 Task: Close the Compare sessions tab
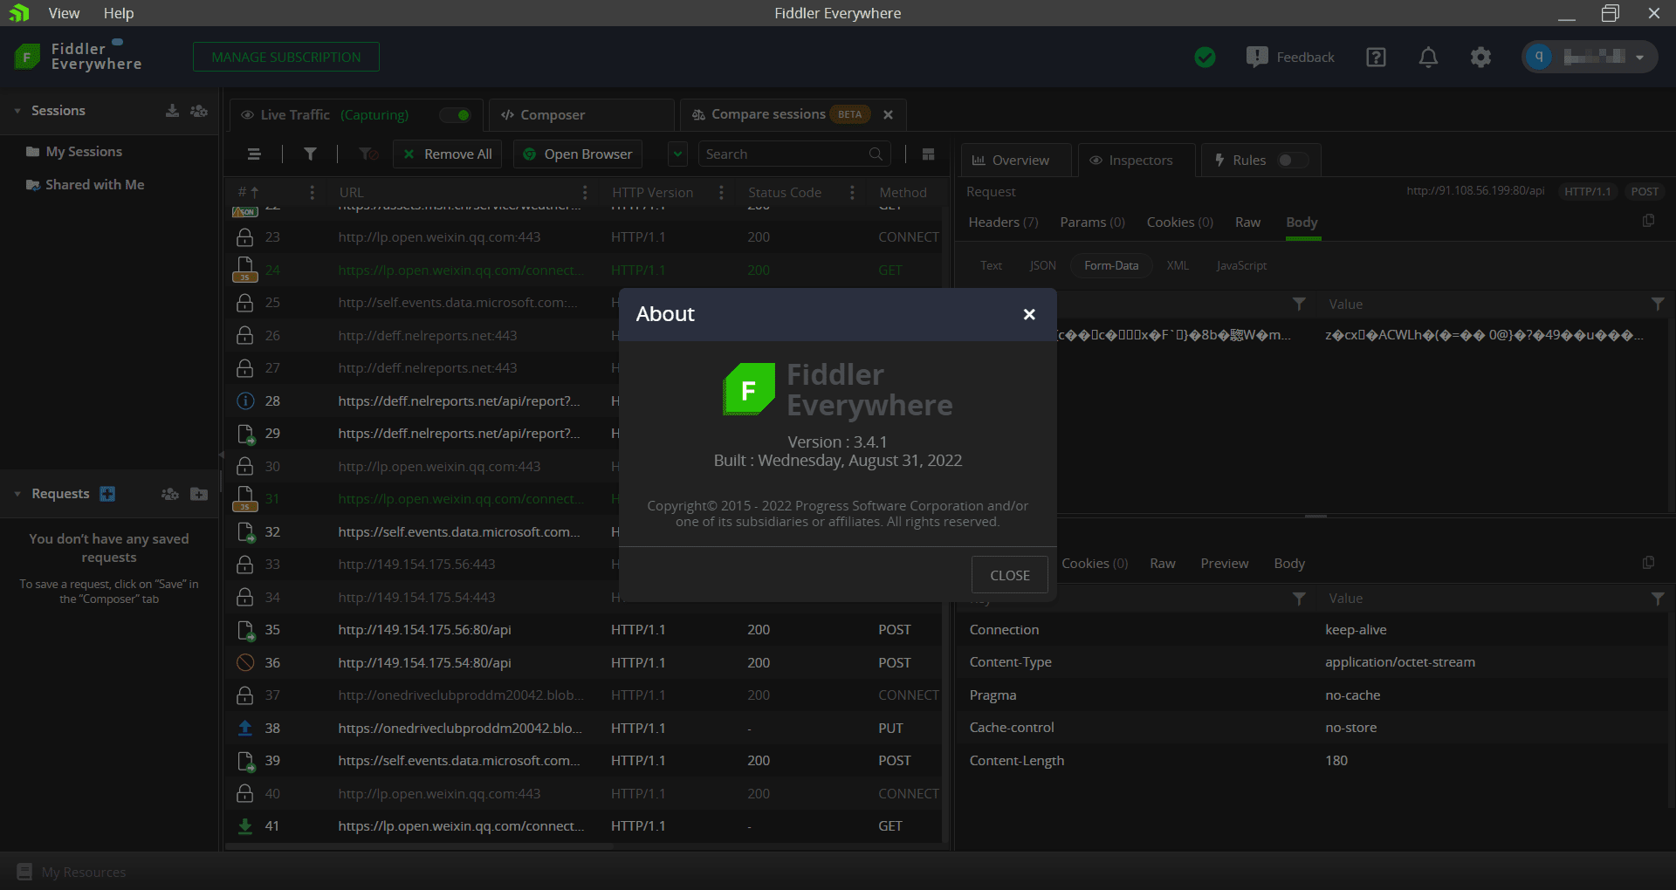pos(888,115)
